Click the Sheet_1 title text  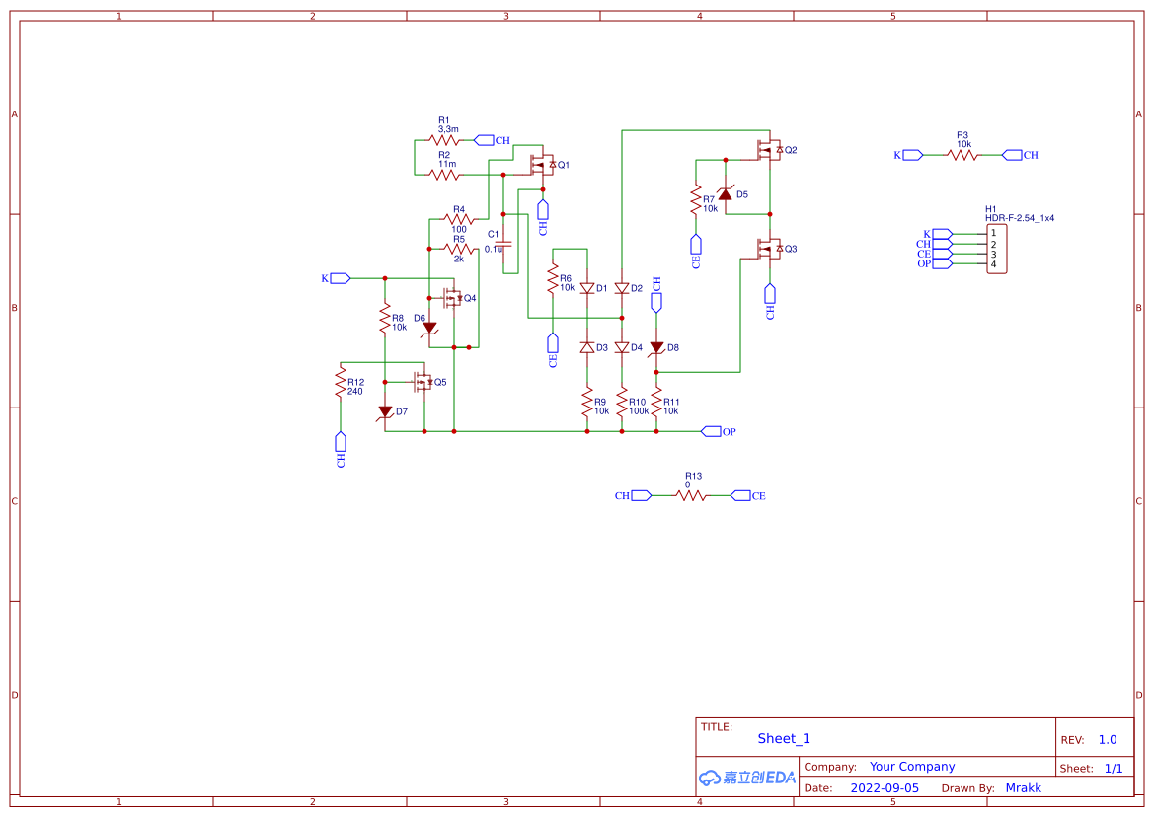pos(783,738)
